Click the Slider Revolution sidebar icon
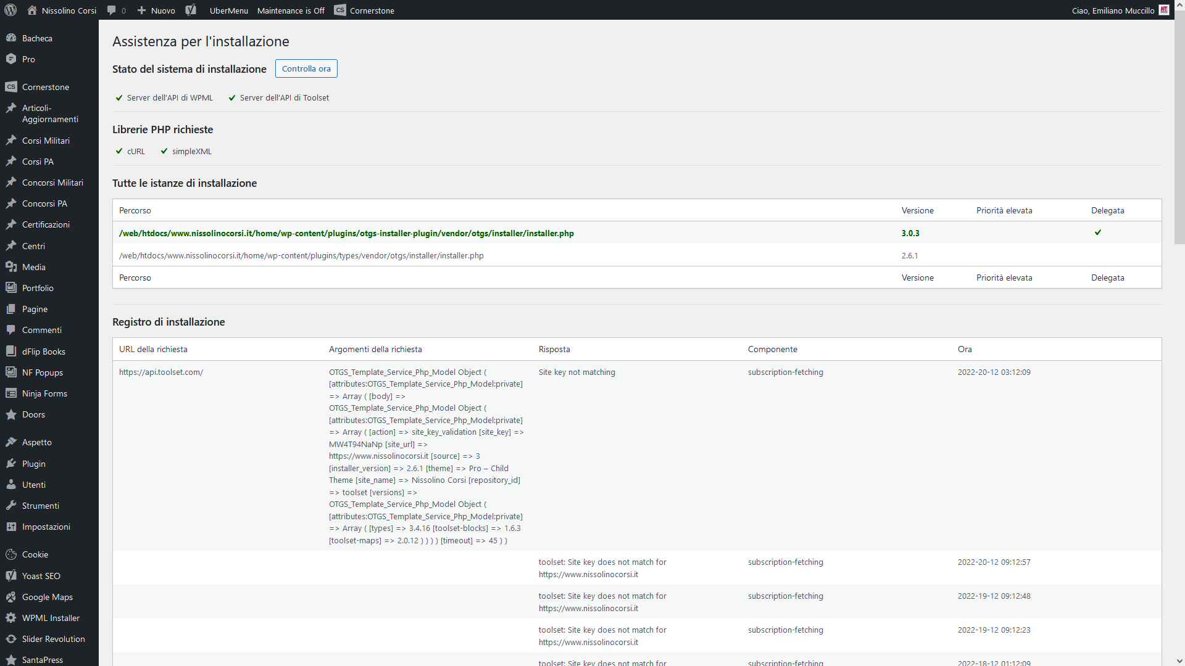This screenshot has height=666, width=1185. 11,639
